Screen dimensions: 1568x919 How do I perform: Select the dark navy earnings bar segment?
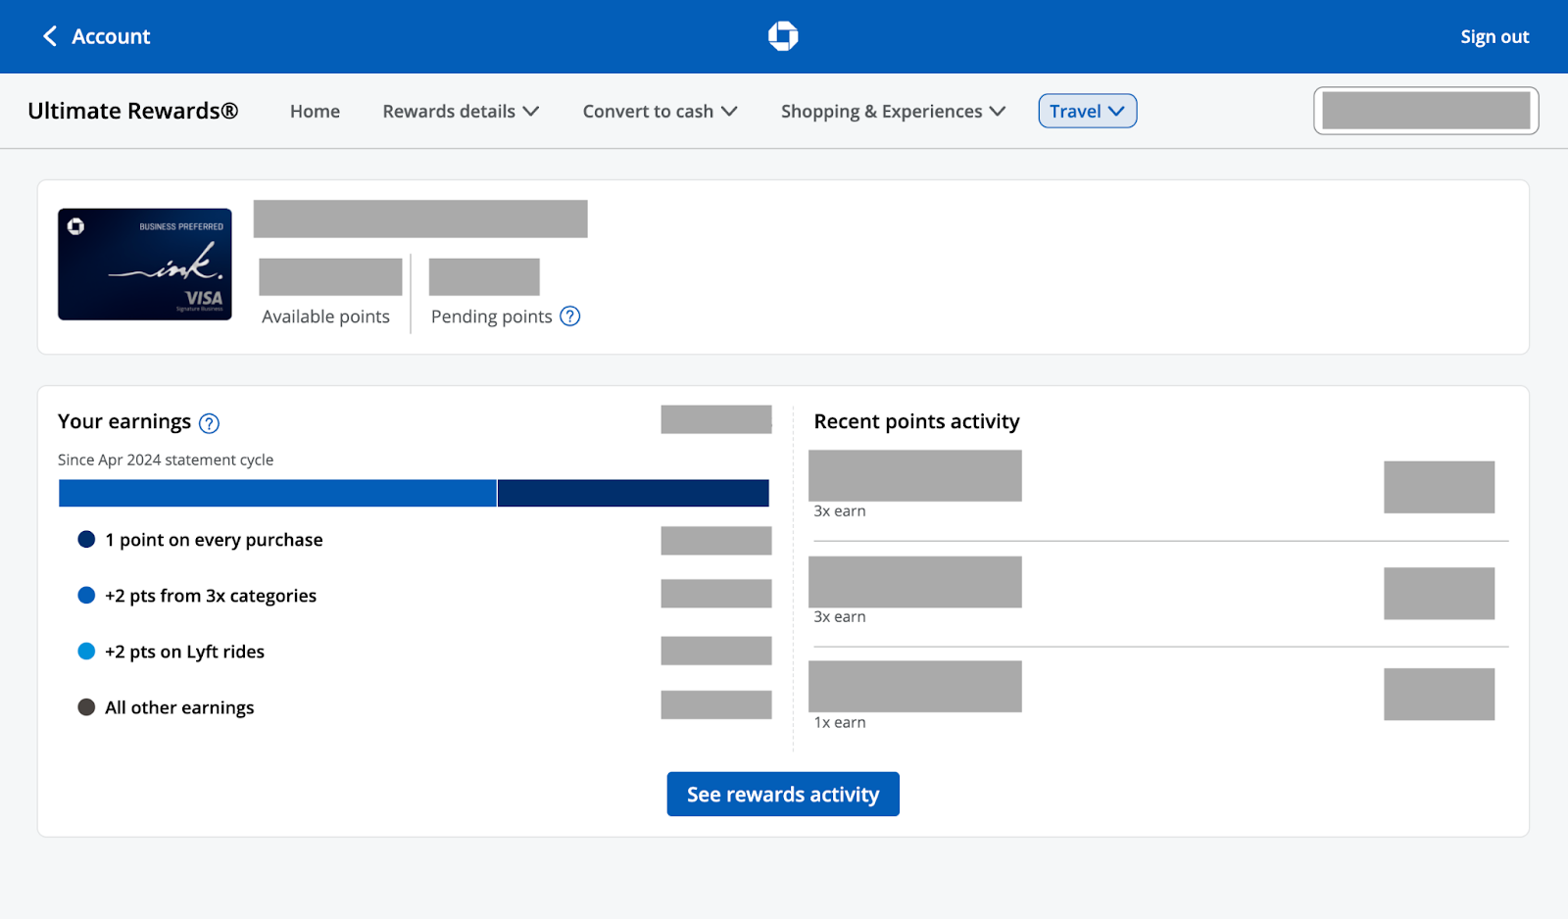tap(633, 493)
